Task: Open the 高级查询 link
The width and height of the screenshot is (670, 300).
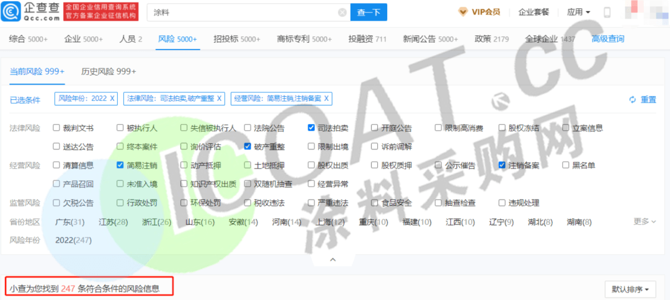Action: click(608, 39)
